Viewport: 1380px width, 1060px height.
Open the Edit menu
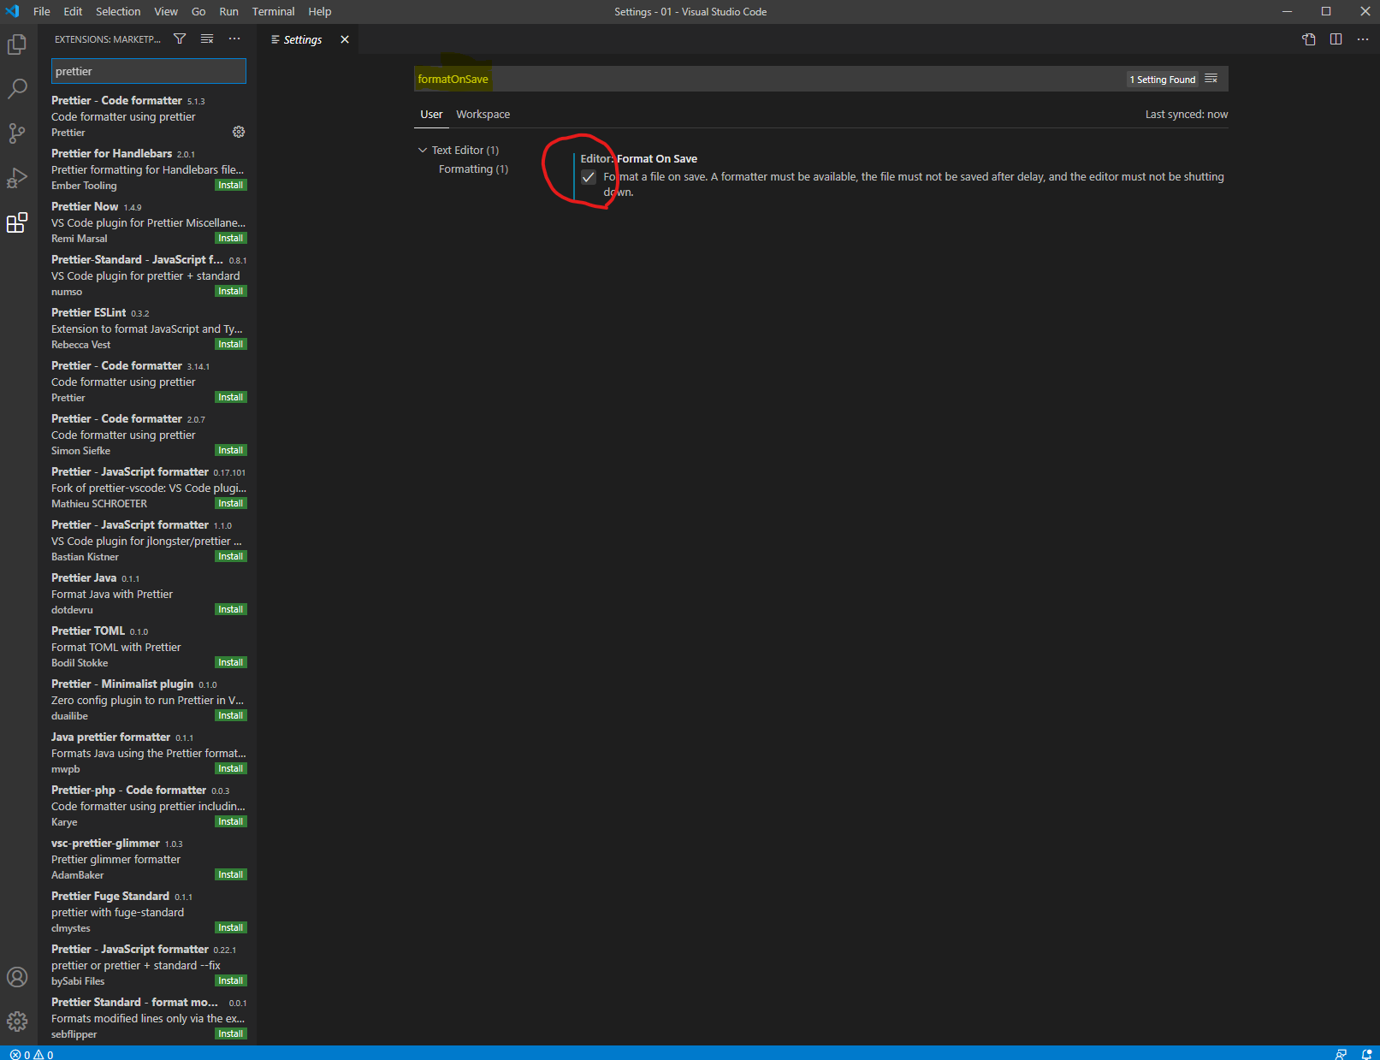click(73, 11)
